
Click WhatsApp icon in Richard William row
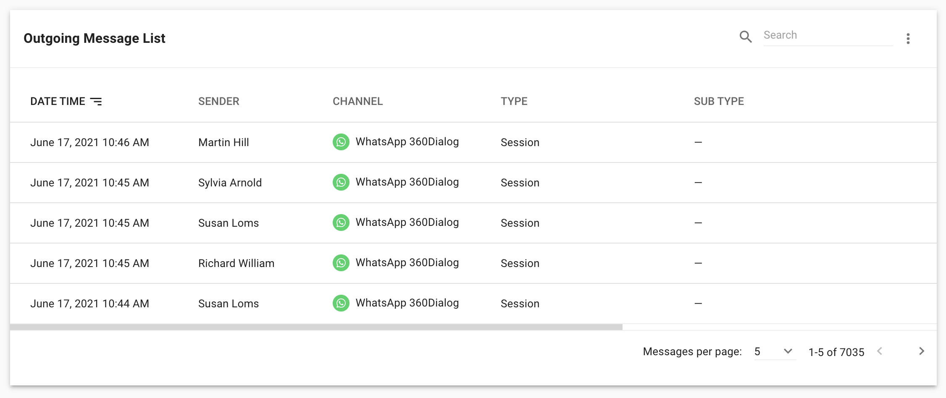[x=341, y=263]
